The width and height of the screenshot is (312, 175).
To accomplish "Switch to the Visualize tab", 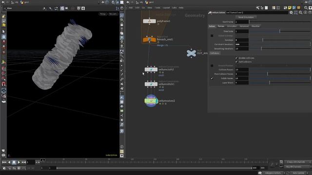I will 255,26.
